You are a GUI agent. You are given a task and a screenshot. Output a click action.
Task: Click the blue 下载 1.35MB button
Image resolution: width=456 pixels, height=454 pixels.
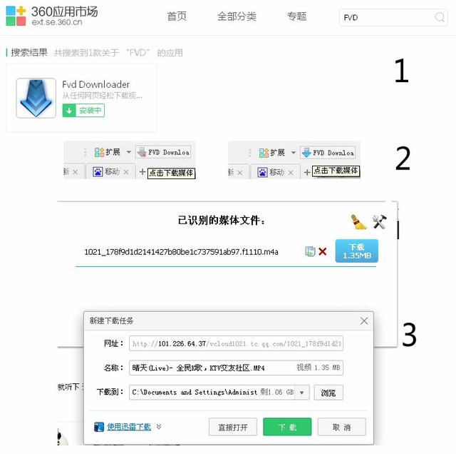[357, 251]
